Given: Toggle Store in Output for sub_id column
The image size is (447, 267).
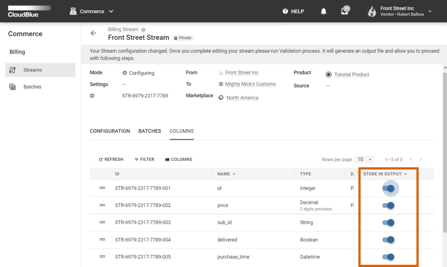Looking at the screenshot, I should [x=389, y=222].
